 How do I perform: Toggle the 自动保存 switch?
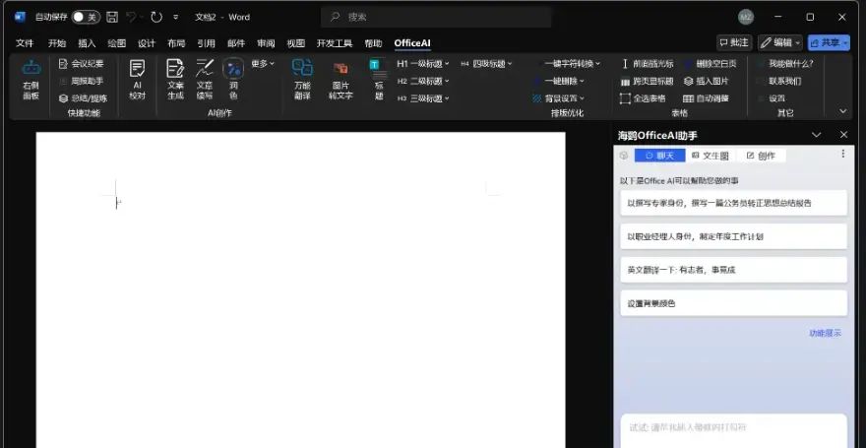[x=87, y=17]
